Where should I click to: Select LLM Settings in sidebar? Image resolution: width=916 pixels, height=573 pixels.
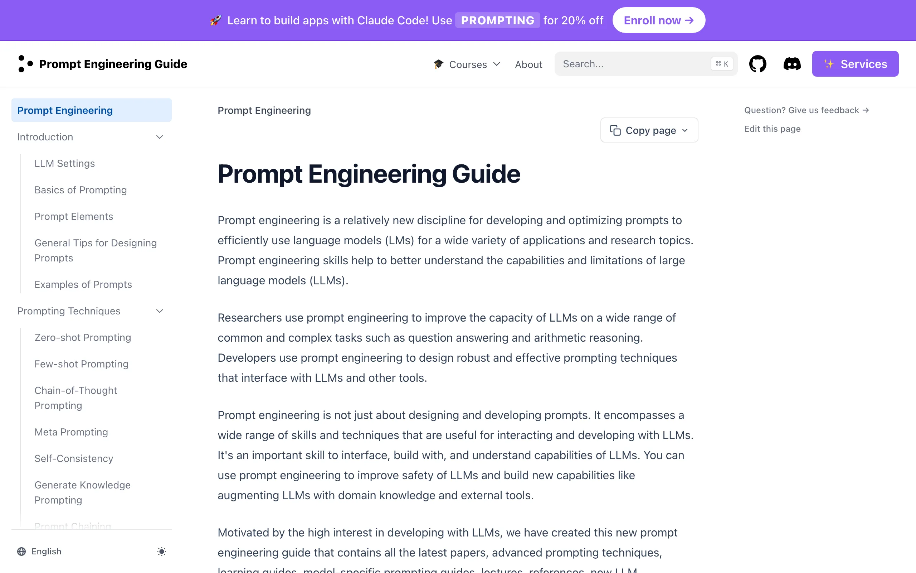point(65,163)
